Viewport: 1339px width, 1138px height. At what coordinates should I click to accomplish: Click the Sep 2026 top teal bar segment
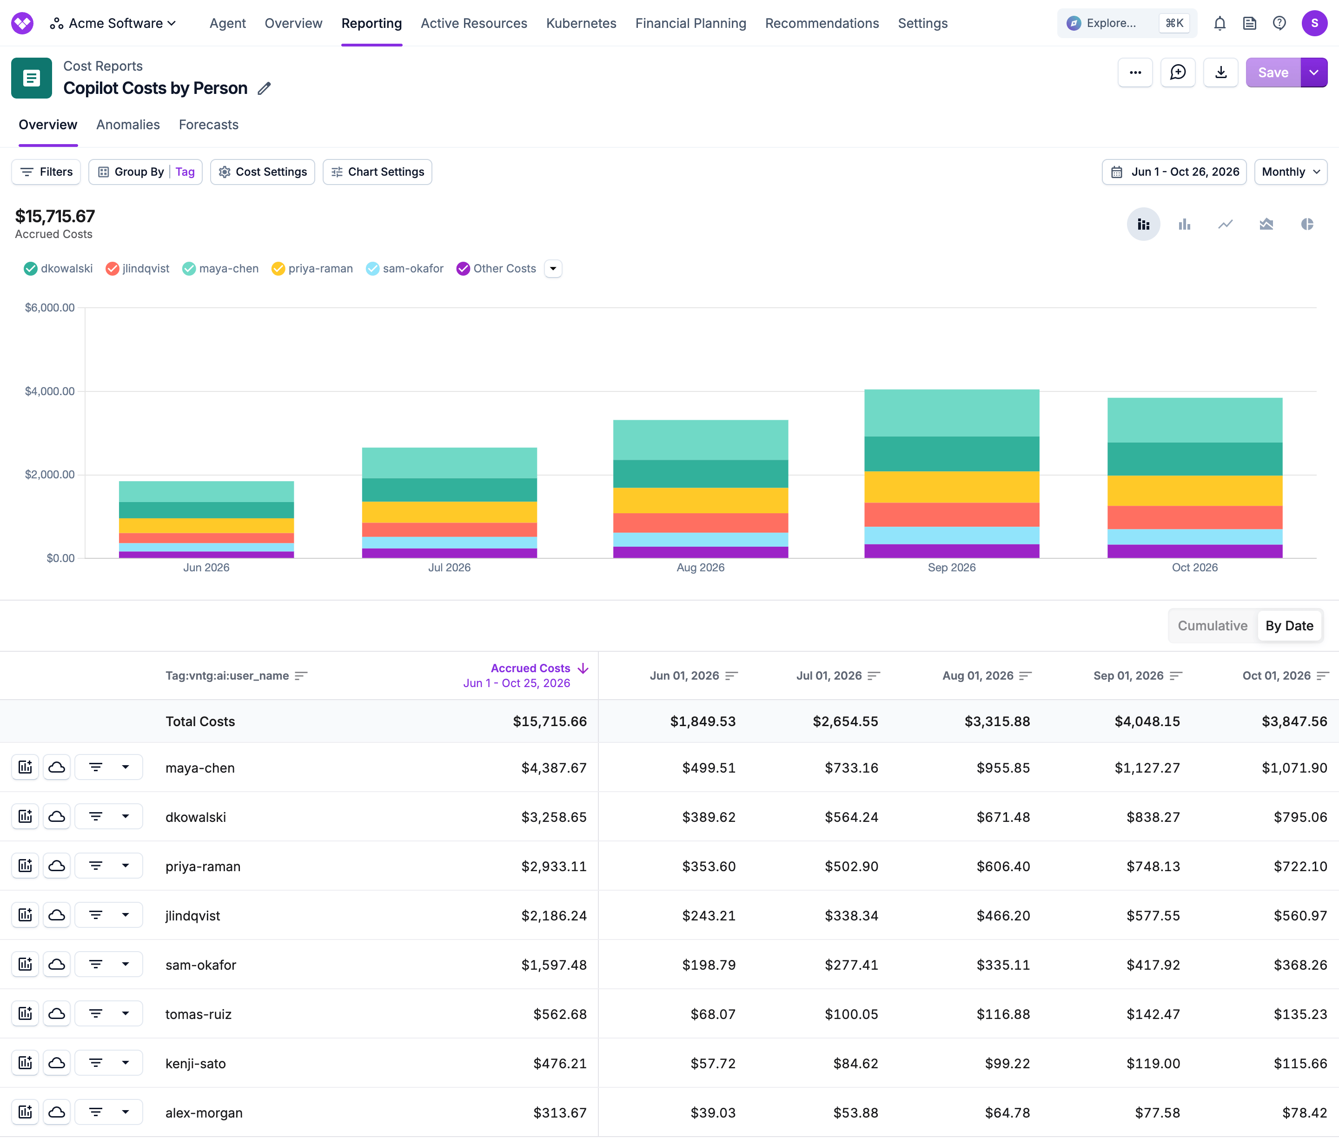click(x=952, y=413)
